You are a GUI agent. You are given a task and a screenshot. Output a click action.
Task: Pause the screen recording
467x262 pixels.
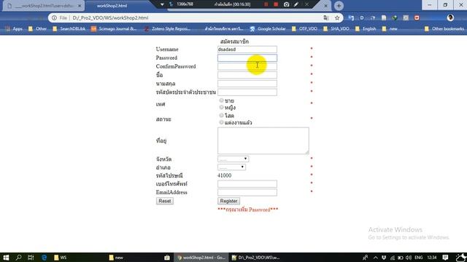[x=266, y=4]
